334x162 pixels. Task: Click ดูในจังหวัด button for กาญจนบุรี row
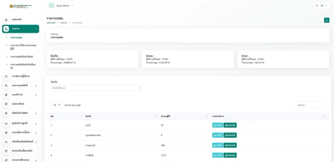pyautogui.click(x=230, y=145)
